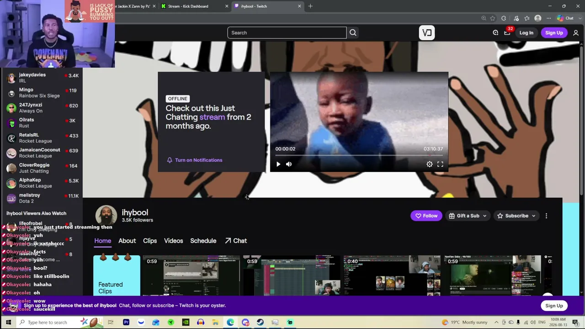This screenshot has width=585, height=329.
Task: Open the ihybool profile avatar
Action: tap(106, 216)
